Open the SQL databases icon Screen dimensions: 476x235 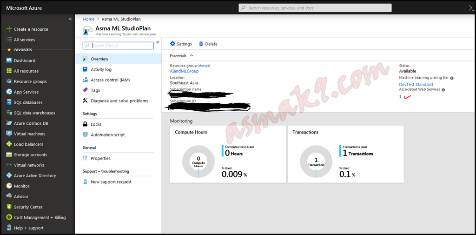tap(9, 102)
